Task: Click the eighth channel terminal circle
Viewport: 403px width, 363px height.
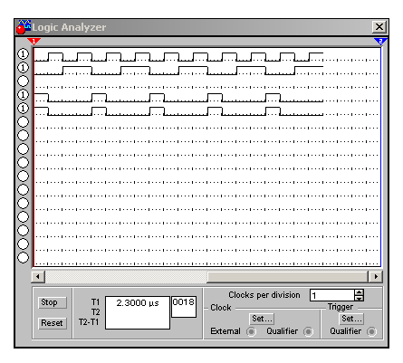Action: 23,149
